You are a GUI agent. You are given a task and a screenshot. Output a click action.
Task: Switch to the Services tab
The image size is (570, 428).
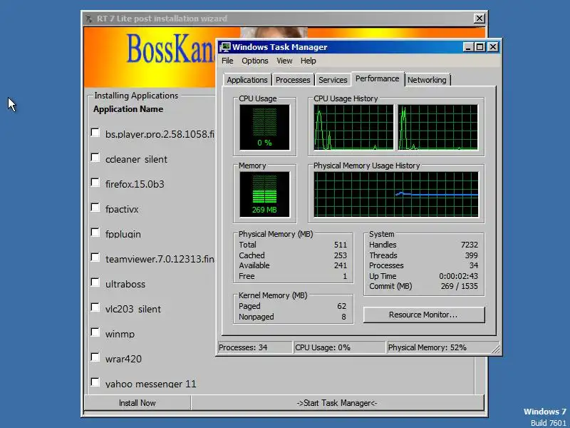click(x=333, y=80)
